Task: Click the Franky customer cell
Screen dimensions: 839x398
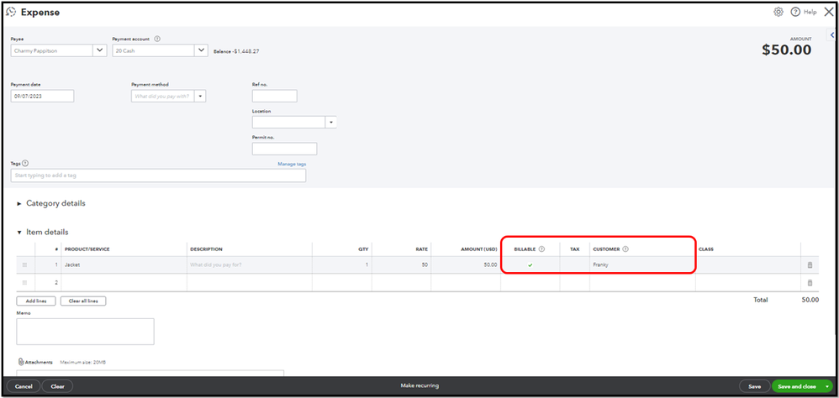Action: [642, 265]
